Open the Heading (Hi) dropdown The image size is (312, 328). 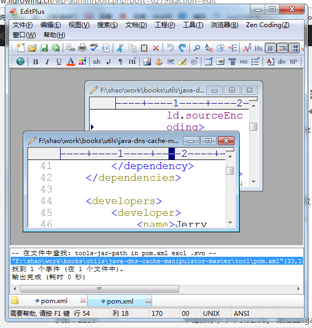pos(132,61)
